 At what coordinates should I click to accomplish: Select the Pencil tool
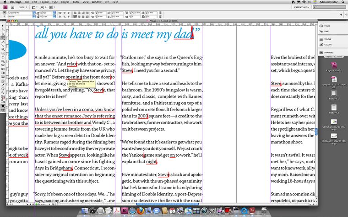coord(3,42)
